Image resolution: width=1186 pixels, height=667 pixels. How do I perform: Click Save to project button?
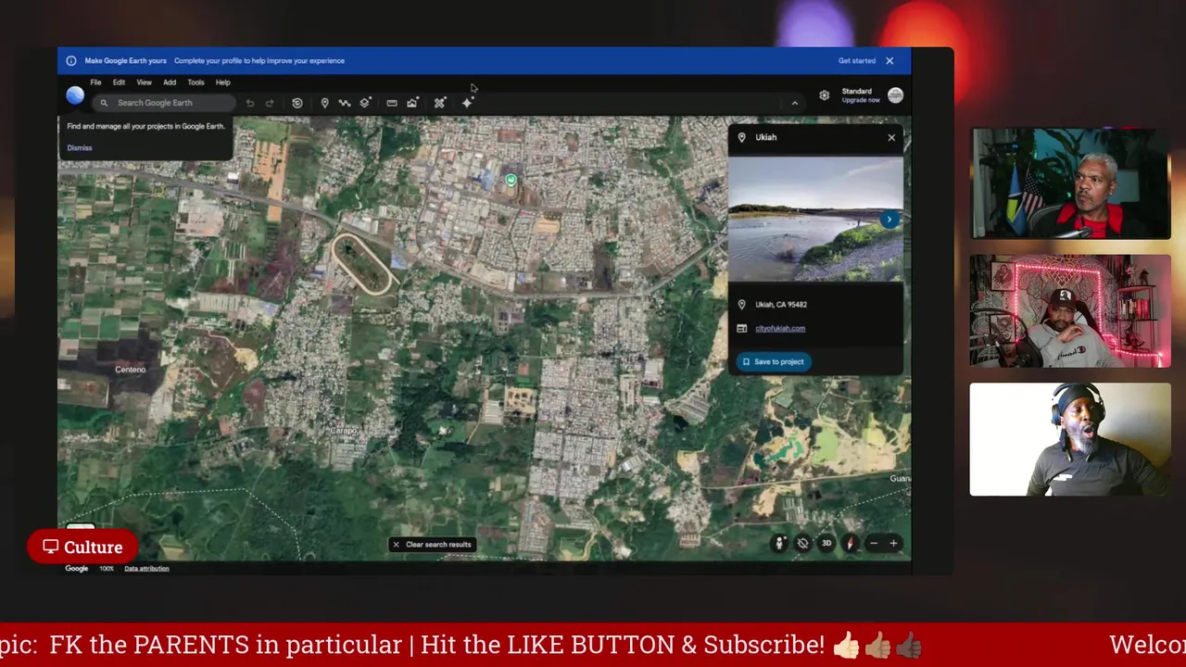[x=774, y=361]
